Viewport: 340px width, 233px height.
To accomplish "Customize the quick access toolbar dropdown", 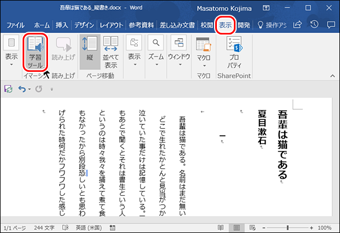I will [51, 89].
